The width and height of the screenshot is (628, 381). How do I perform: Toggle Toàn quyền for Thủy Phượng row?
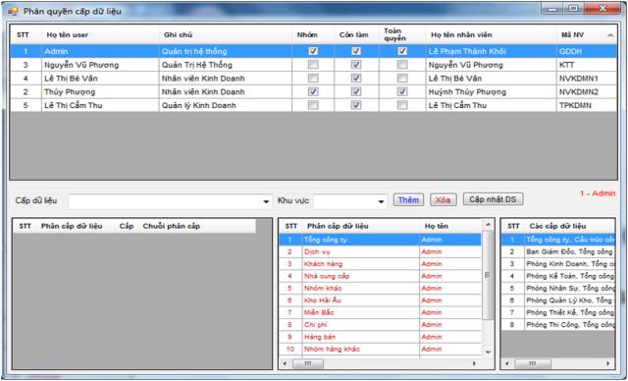coord(402,91)
